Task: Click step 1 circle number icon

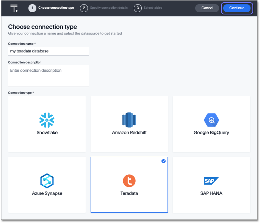Action: 32,8
